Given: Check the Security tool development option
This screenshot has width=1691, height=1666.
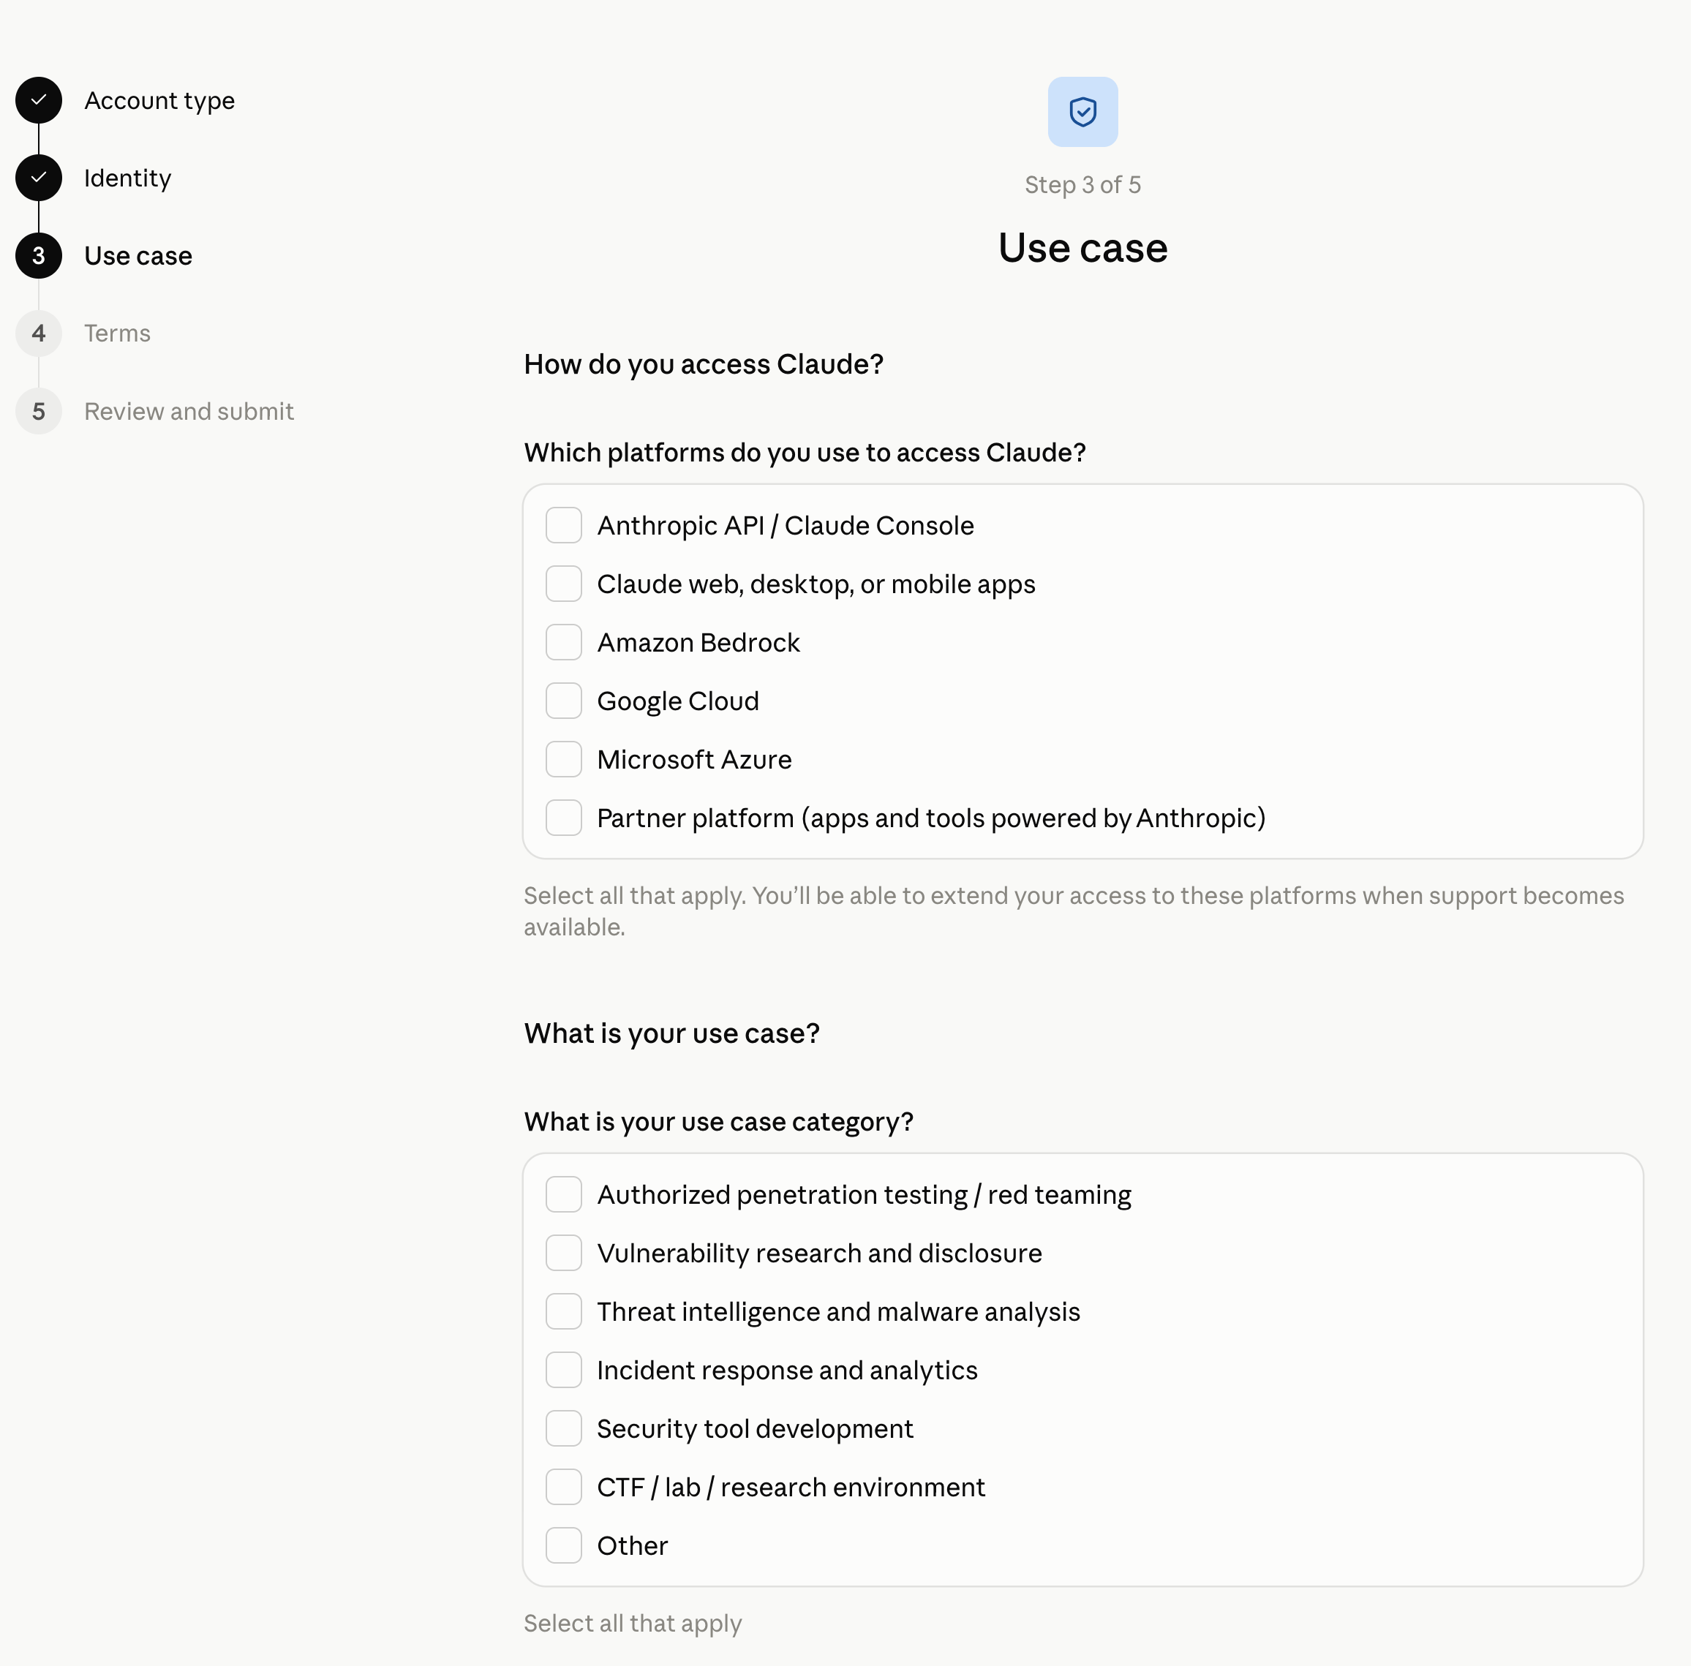Looking at the screenshot, I should 564,1430.
